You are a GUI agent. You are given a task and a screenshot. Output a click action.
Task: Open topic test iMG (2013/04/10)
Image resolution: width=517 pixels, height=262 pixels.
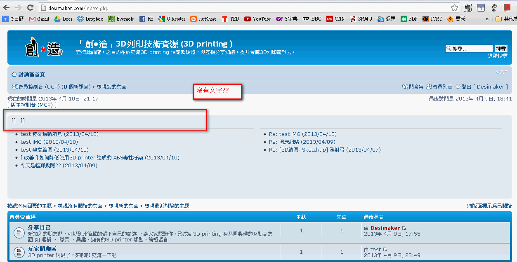[x=49, y=142]
